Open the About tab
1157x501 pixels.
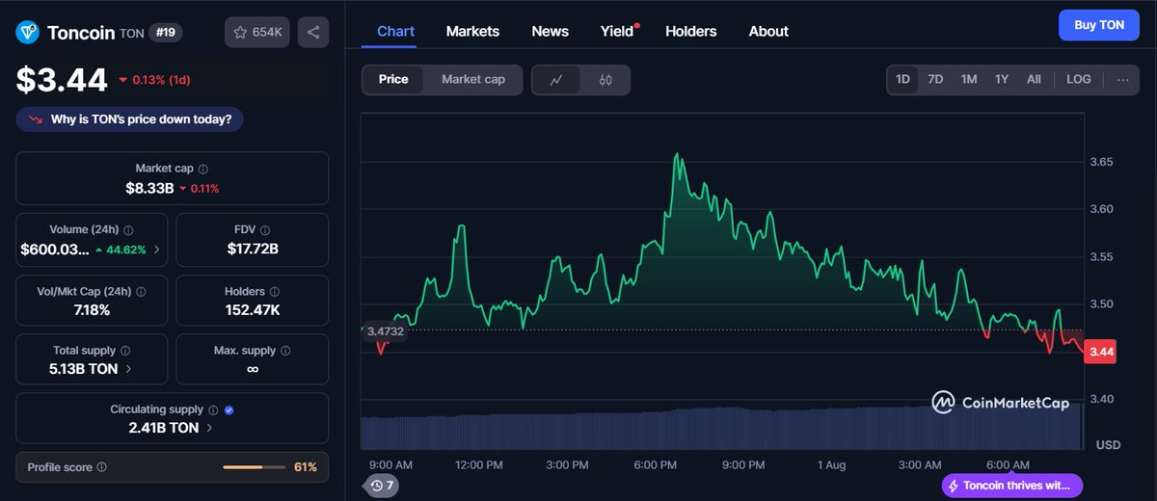point(768,31)
